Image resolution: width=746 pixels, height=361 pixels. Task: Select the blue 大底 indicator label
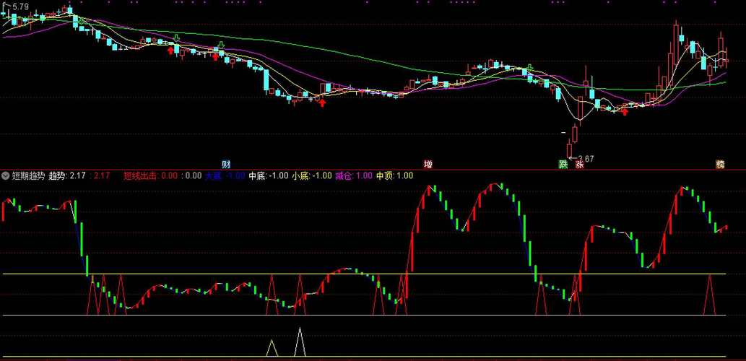tap(213, 175)
